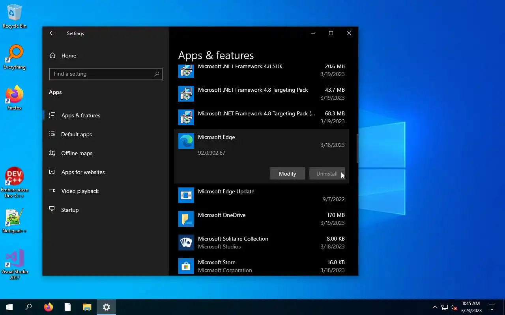Image resolution: width=505 pixels, height=315 pixels.
Task: Select the Video playback sidebar icon
Action: 52,191
